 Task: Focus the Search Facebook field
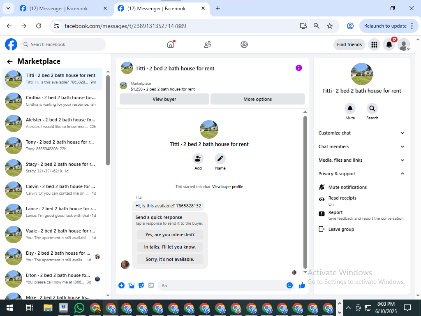tap(63, 44)
